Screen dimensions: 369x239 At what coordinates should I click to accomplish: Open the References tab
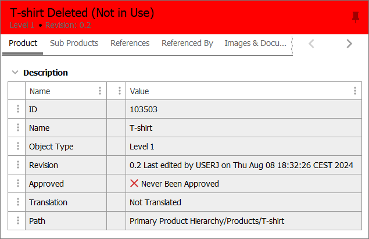click(x=130, y=43)
